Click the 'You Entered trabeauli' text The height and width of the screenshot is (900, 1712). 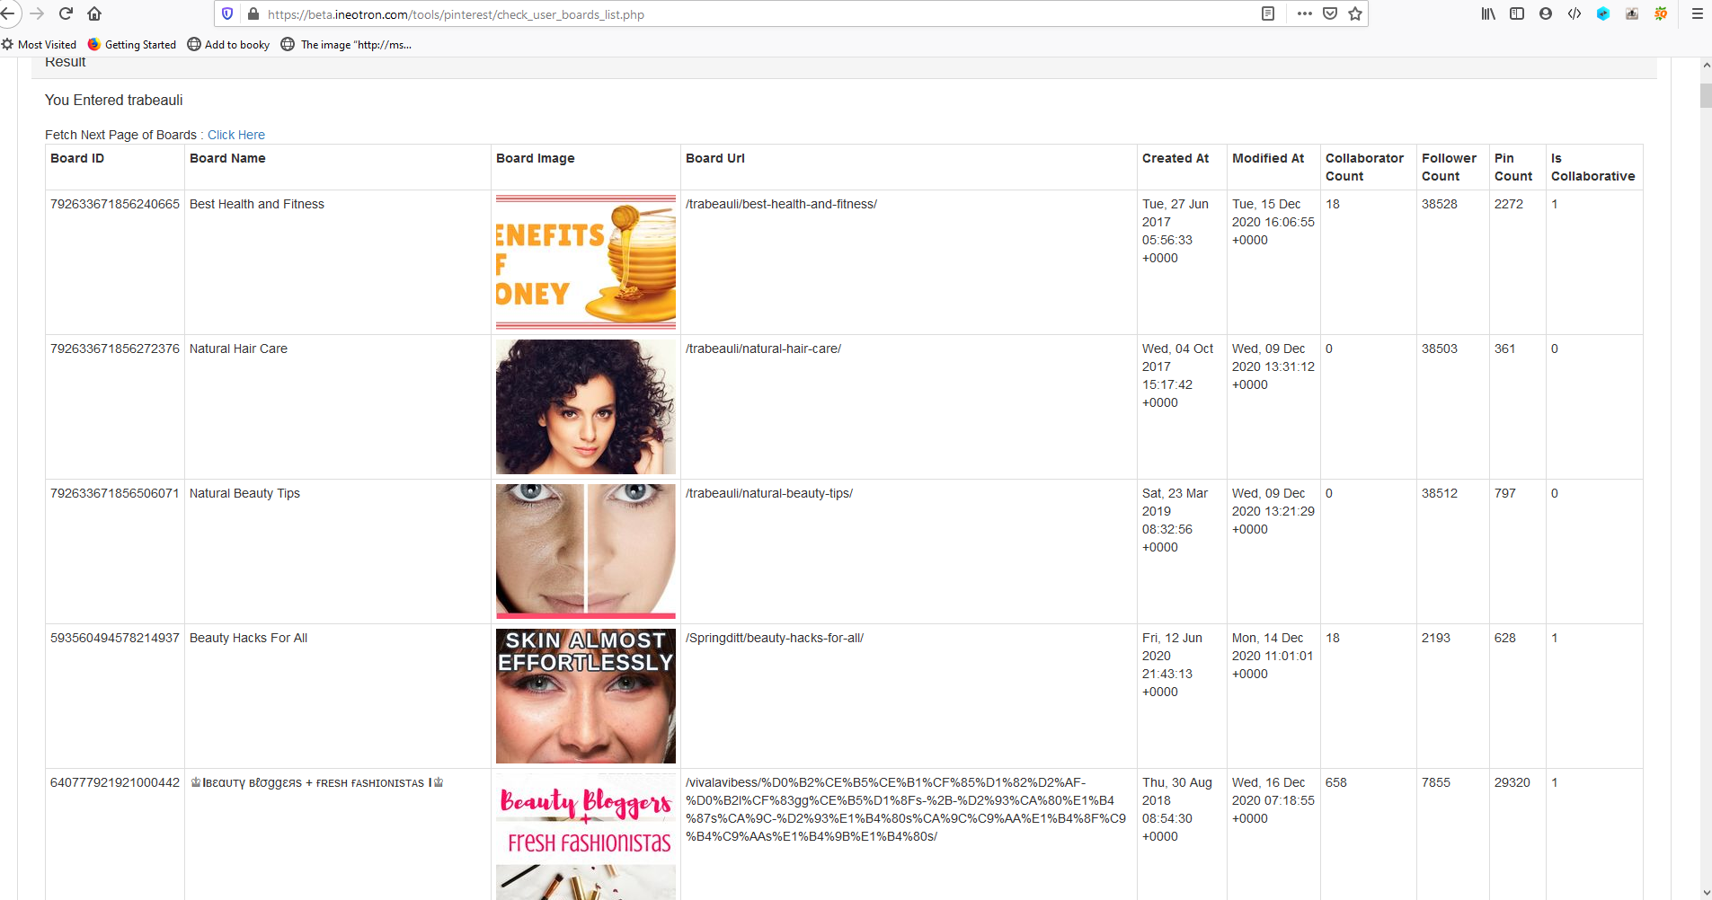pos(114,100)
